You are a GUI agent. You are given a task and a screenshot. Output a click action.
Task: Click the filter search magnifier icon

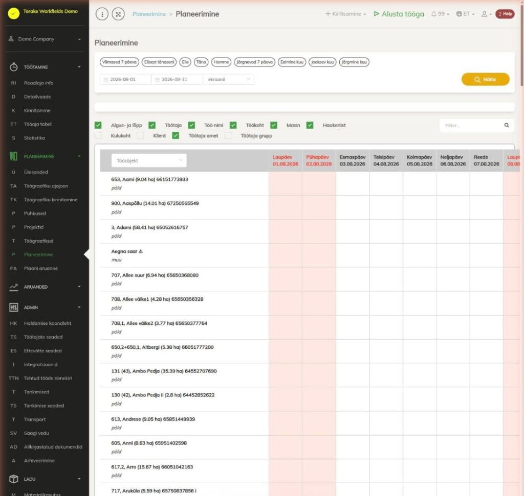click(507, 126)
